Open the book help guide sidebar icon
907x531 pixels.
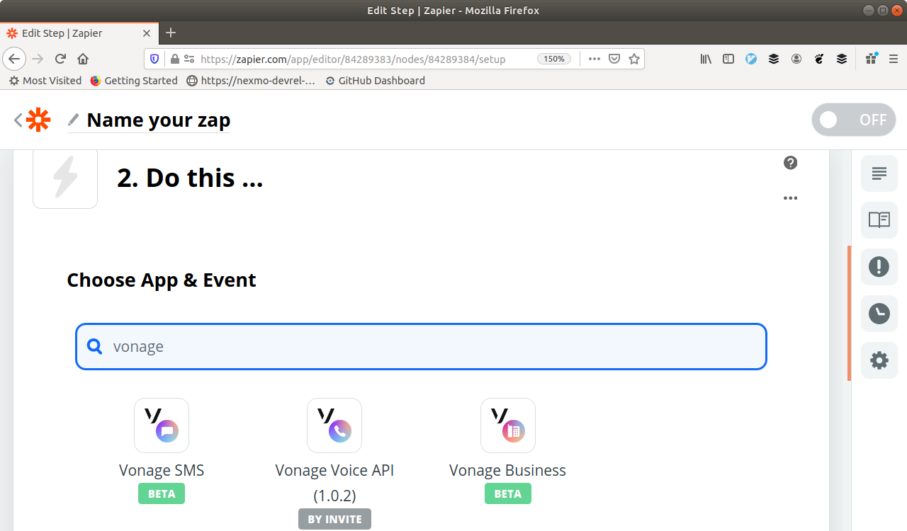pos(879,219)
